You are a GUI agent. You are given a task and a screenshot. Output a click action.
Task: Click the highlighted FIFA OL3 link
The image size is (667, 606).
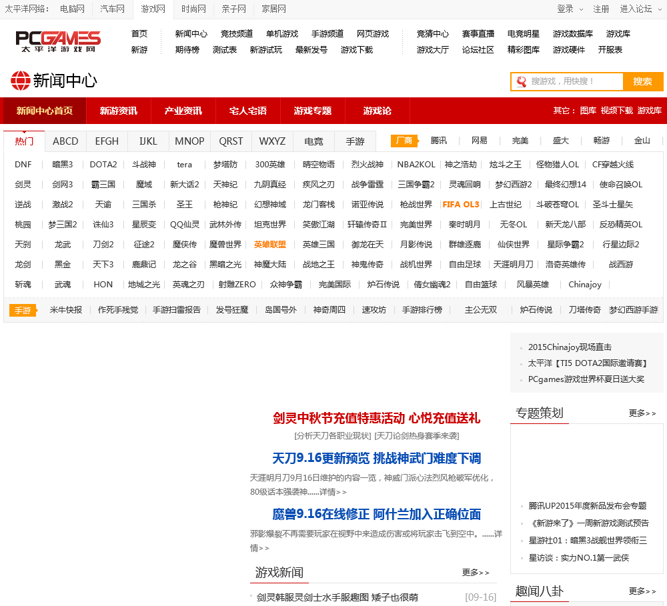point(461,205)
